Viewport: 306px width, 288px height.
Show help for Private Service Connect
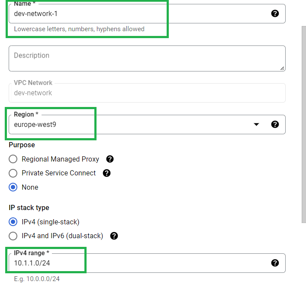coord(106,173)
